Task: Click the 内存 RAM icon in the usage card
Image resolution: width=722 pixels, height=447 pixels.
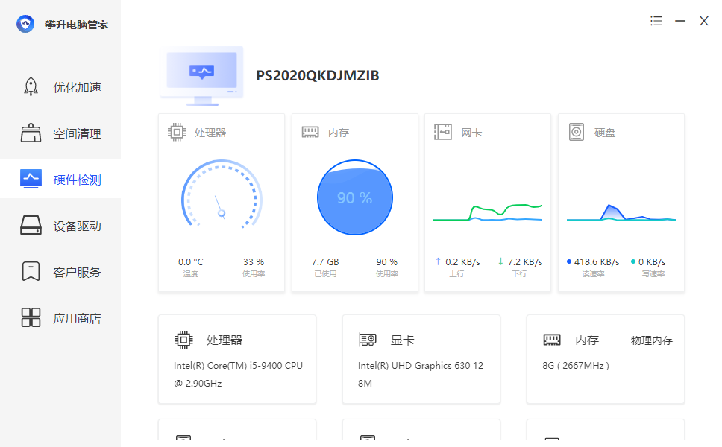Action: [310, 132]
